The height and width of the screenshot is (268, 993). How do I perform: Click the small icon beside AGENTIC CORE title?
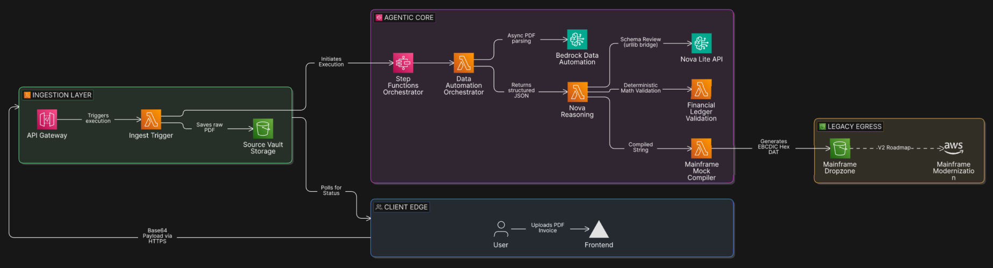pyautogui.click(x=379, y=18)
